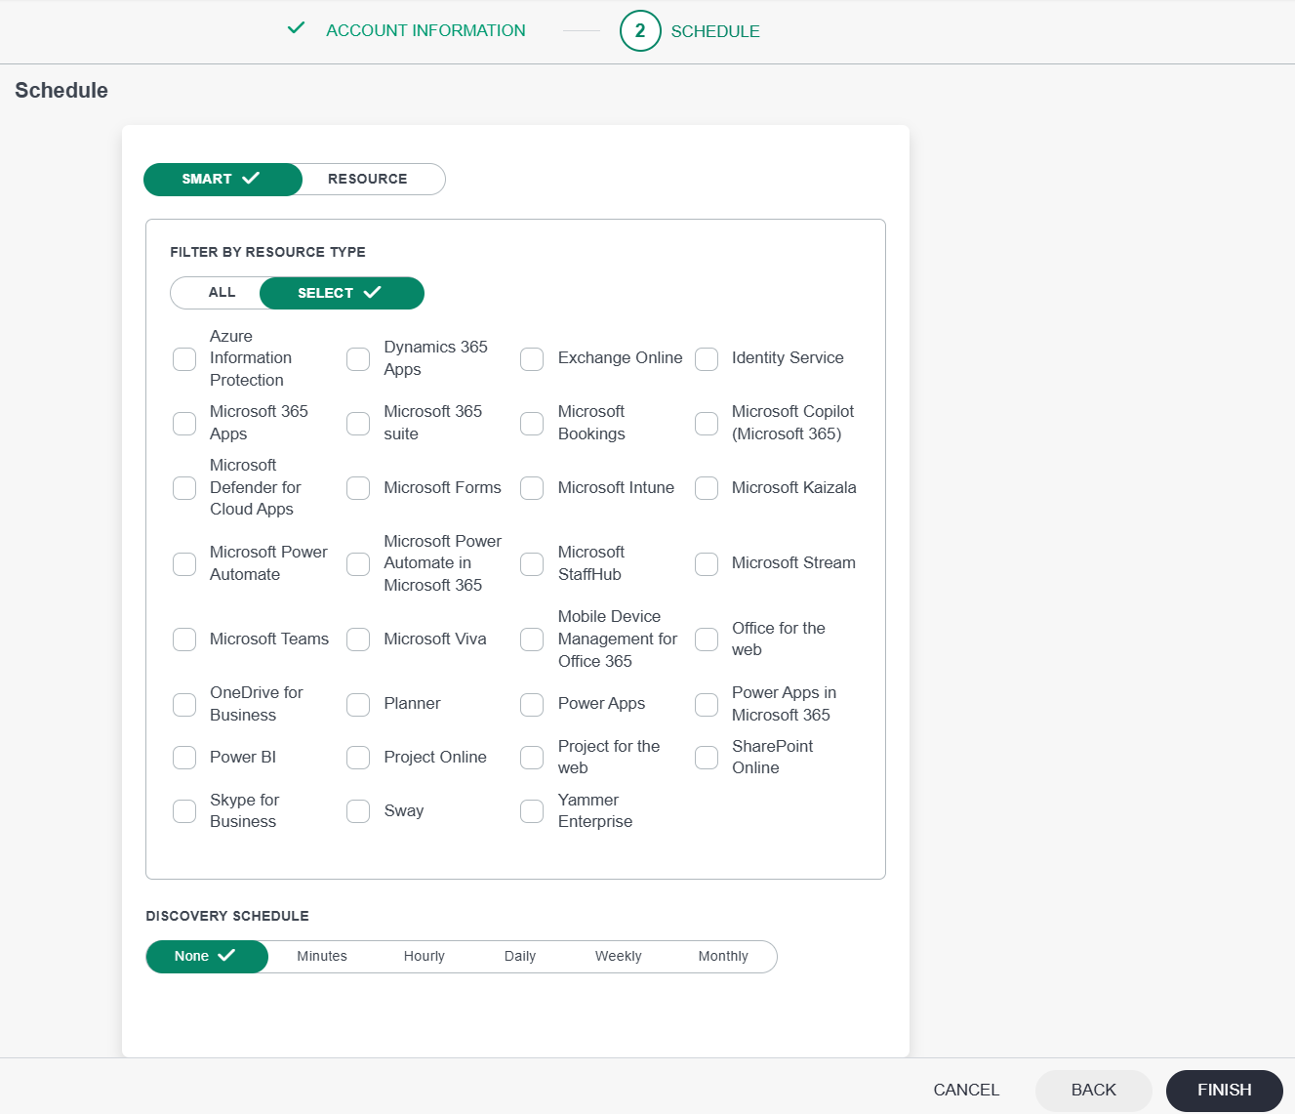The width and height of the screenshot is (1295, 1114).
Task: Tick the Microsoft Kaizala checkbox
Action: pyautogui.click(x=707, y=488)
